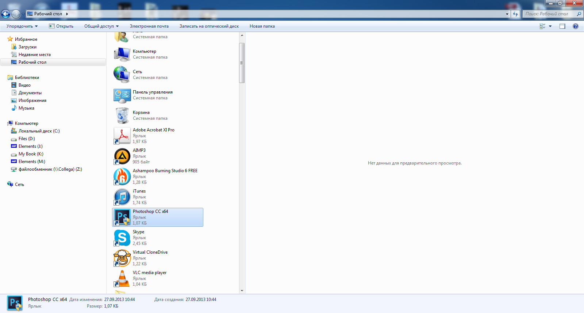
Task: Select the Photoshop CC x64 icon in list
Action: (x=122, y=217)
